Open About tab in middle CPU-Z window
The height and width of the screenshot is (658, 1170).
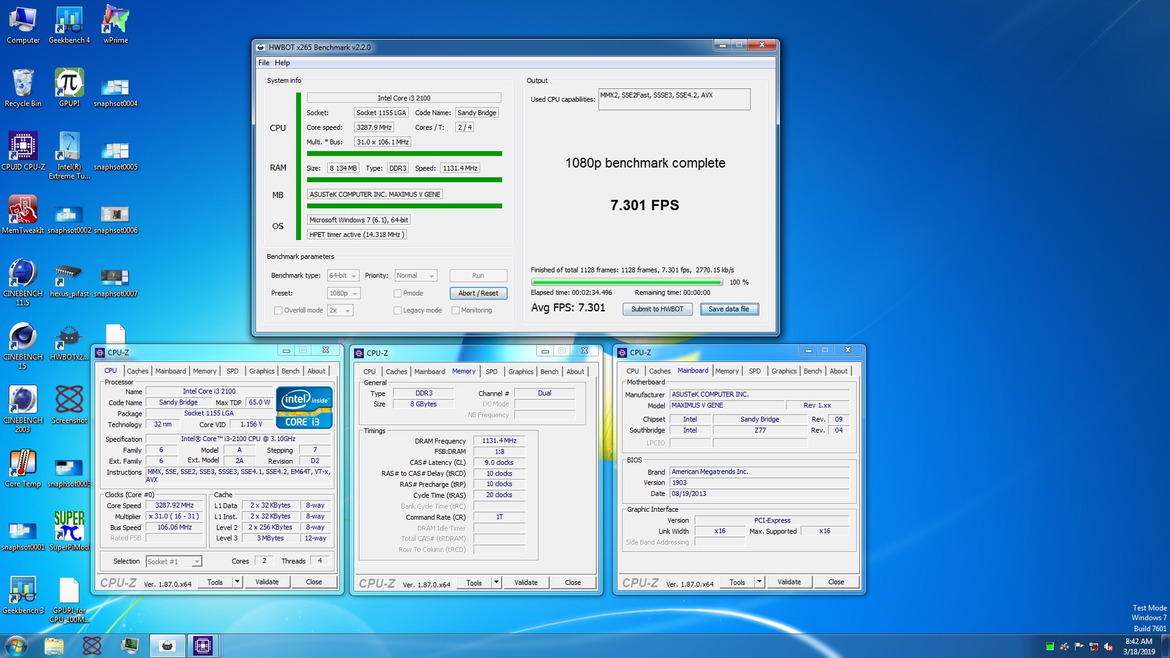575,372
